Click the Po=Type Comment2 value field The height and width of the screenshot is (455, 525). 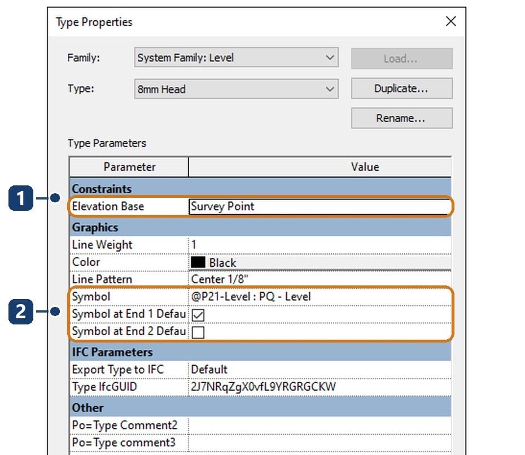(x=320, y=425)
